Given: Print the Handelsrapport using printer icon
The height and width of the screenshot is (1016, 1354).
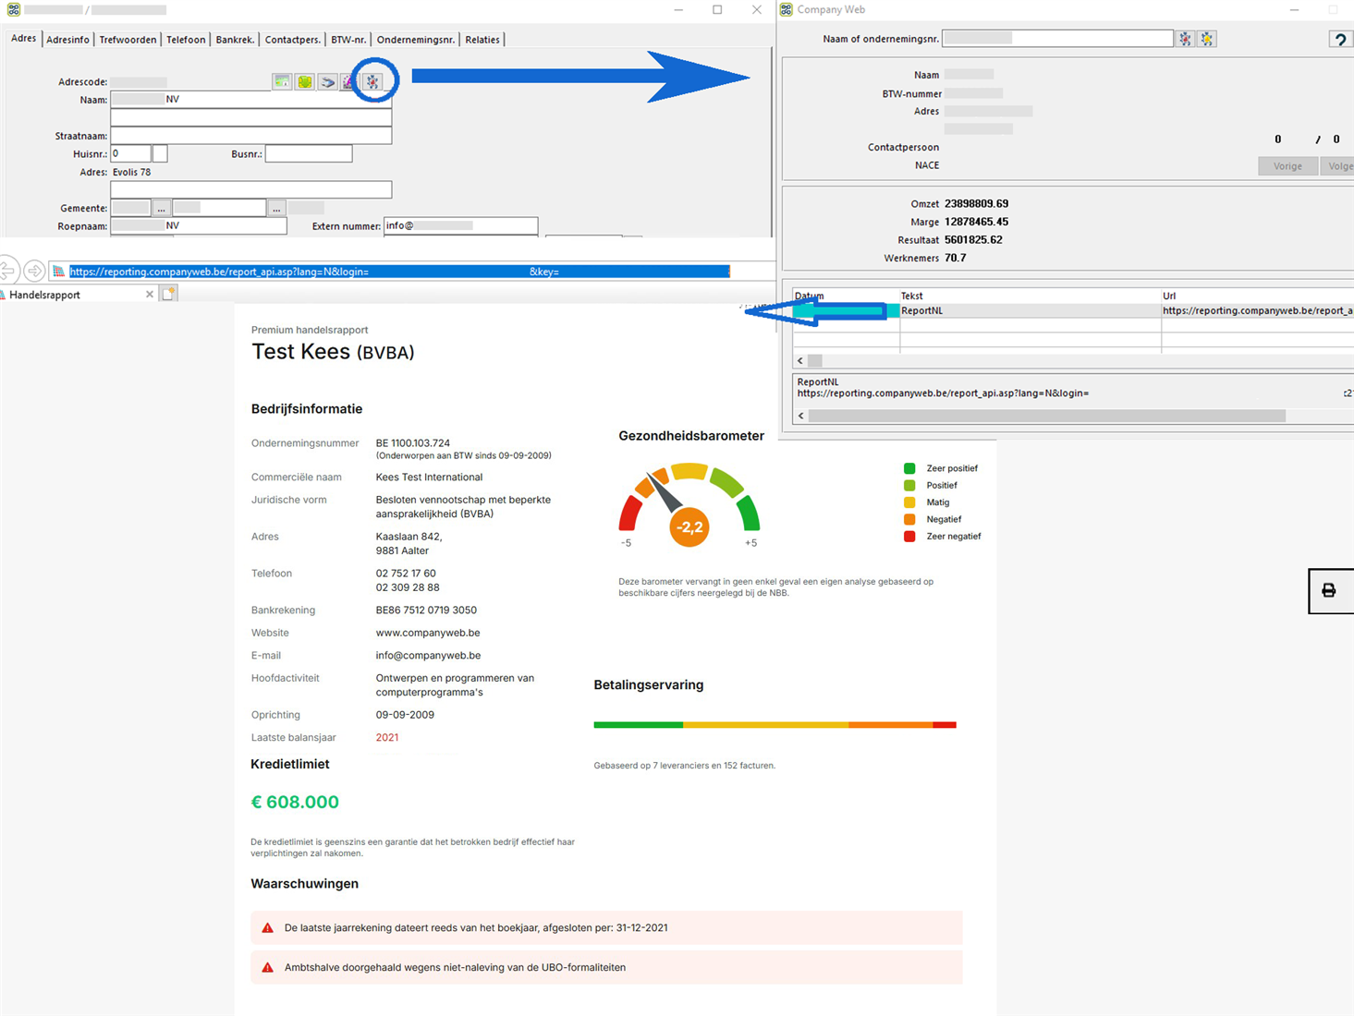Looking at the screenshot, I should click(1329, 590).
